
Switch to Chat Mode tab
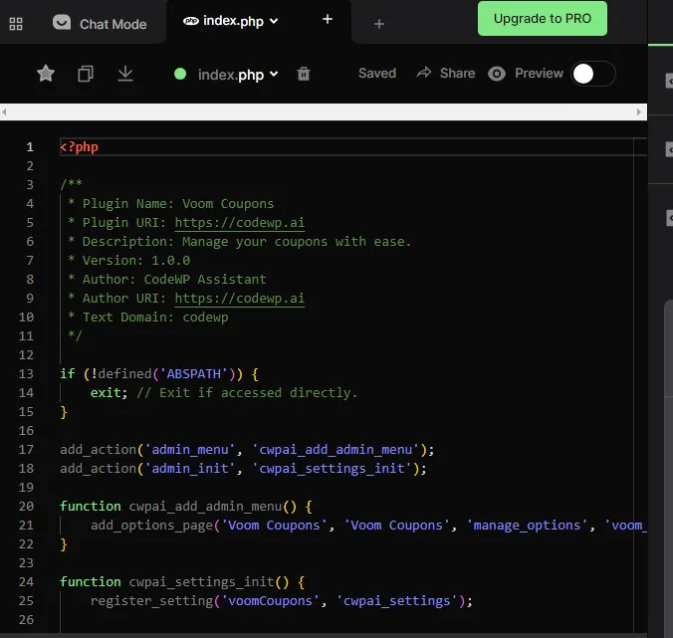(x=100, y=24)
